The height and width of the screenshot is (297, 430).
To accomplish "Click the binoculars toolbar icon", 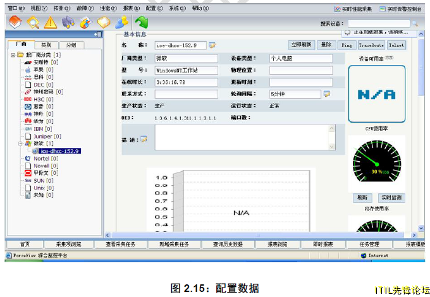I will tap(68, 23).
